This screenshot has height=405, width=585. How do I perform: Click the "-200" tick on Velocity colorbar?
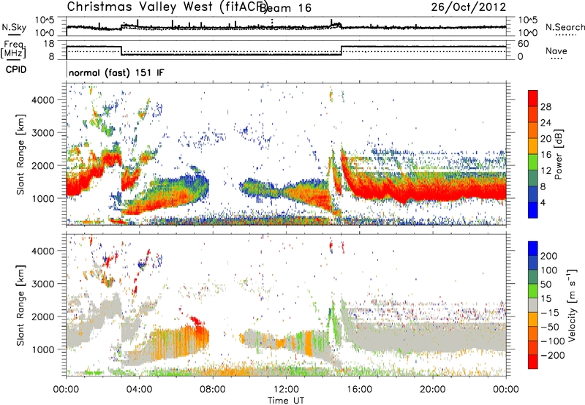pyautogui.click(x=553, y=355)
